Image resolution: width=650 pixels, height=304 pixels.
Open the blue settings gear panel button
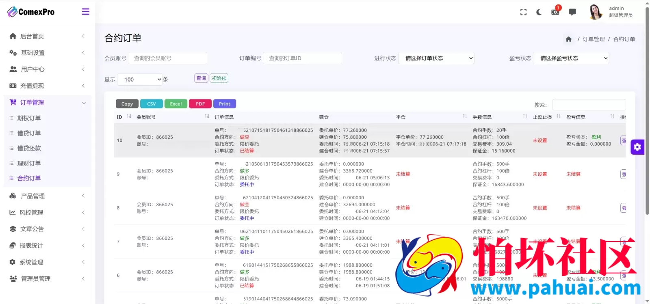click(x=637, y=147)
